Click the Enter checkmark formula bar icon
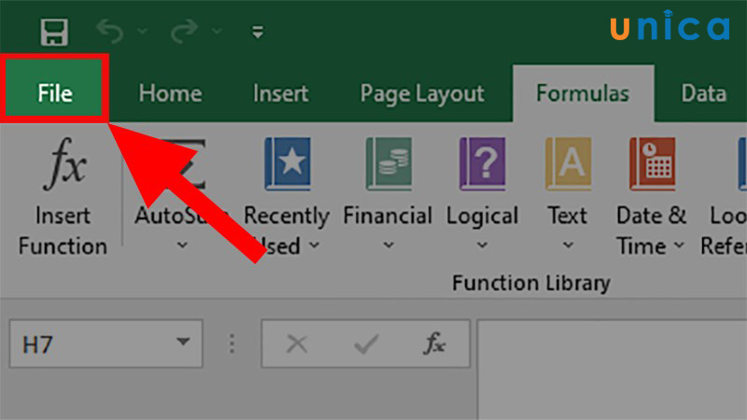The image size is (747, 420). tap(366, 343)
